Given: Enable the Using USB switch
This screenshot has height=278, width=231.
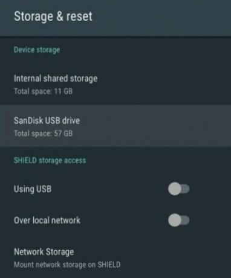Looking at the screenshot, I should [178, 189].
